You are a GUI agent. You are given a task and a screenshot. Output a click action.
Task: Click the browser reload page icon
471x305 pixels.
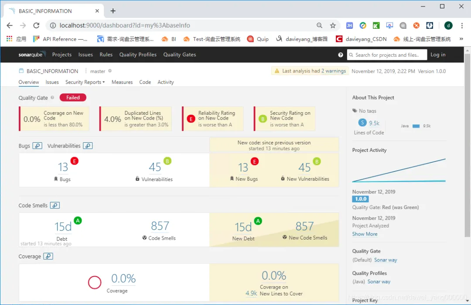[x=36, y=26]
